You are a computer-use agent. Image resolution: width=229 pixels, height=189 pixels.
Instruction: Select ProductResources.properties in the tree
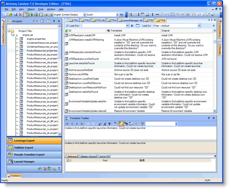point(42,51)
